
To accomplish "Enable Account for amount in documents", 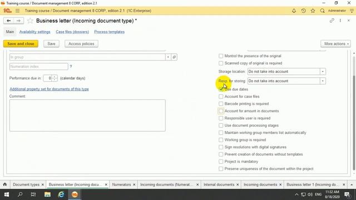I will pyautogui.click(x=221, y=111).
